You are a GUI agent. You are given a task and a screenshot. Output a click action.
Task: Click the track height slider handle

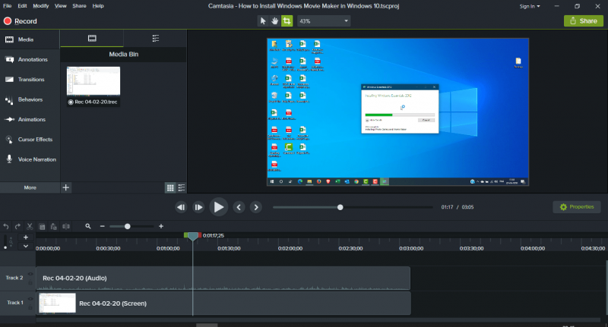pos(5,247)
